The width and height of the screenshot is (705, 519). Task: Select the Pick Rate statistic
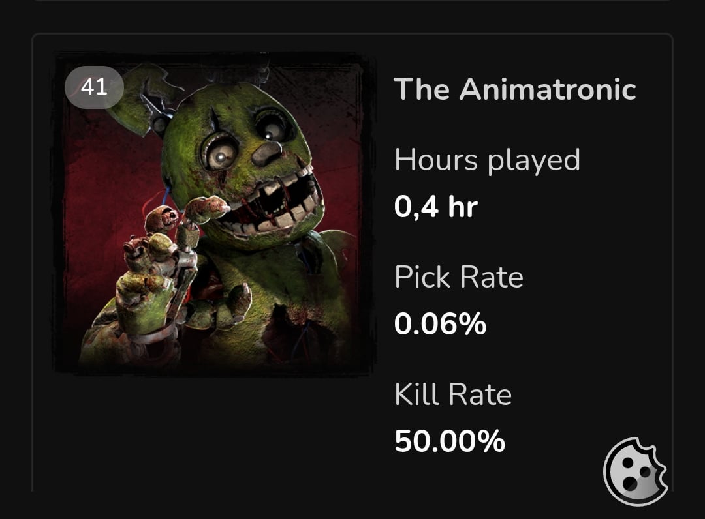click(458, 277)
